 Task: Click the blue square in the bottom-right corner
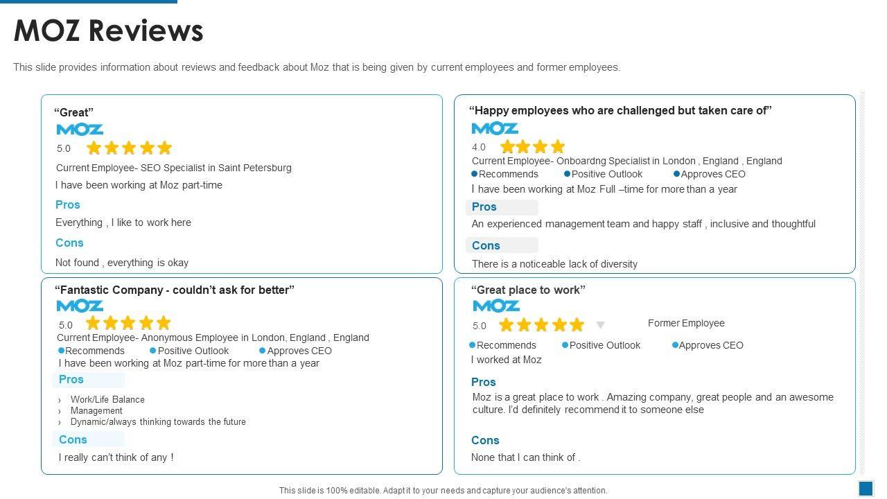[866, 489]
